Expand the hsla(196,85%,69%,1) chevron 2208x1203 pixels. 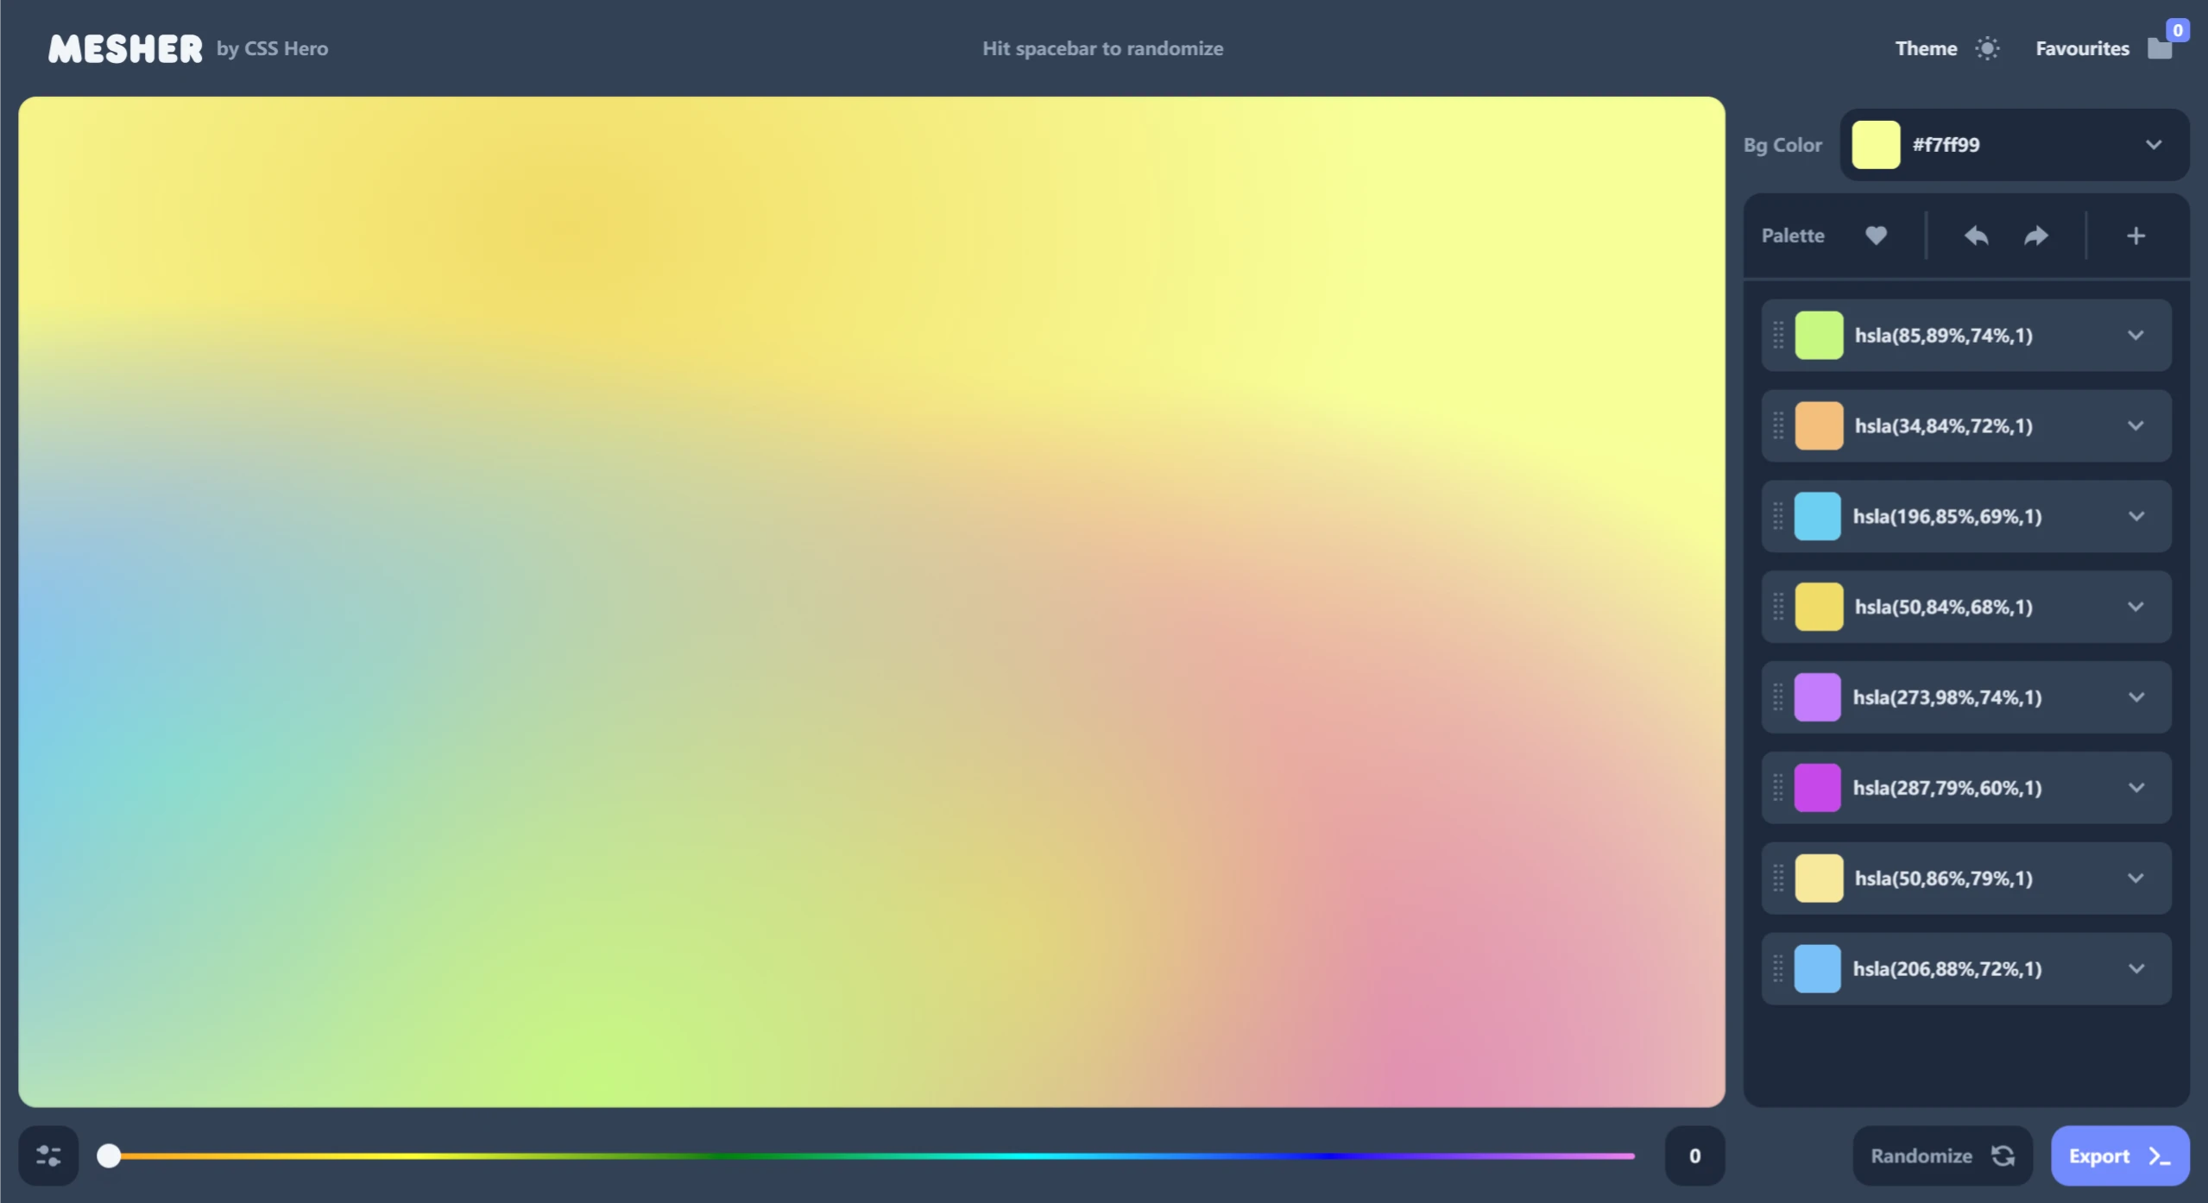tap(2135, 516)
